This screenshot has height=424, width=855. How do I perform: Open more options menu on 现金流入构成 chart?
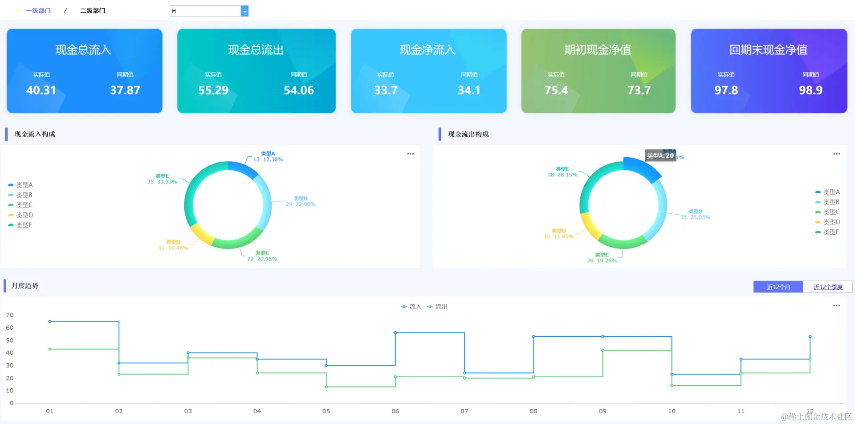[x=410, y=154]
